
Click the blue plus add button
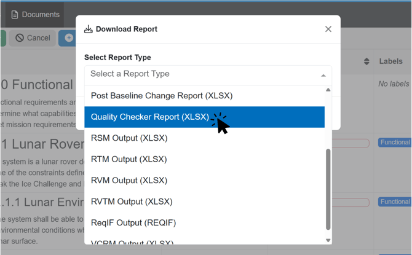coord(68,38)
